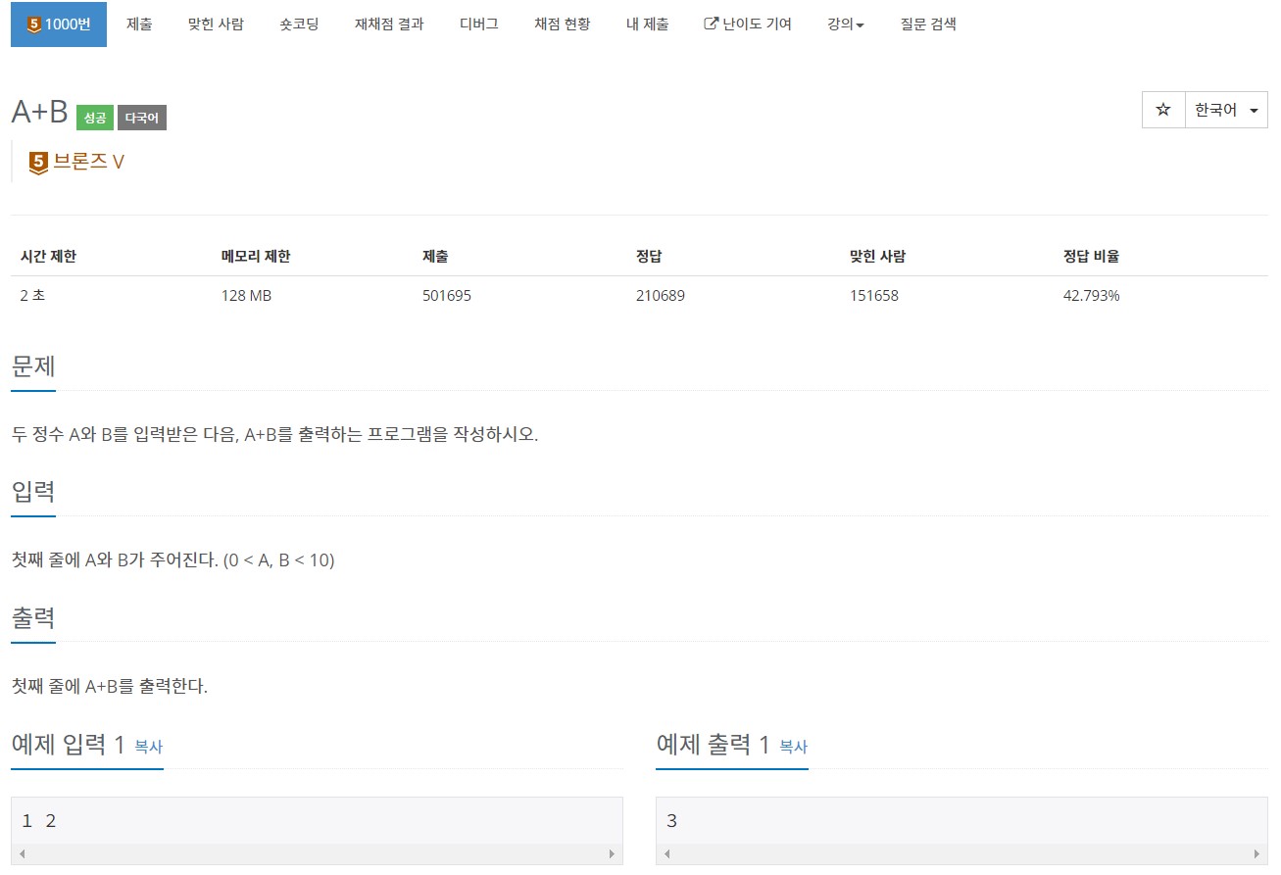Click the 2 초 time limit value
Image resolution: width=1281 pixels, height=875 pixels.
(32, 296)
